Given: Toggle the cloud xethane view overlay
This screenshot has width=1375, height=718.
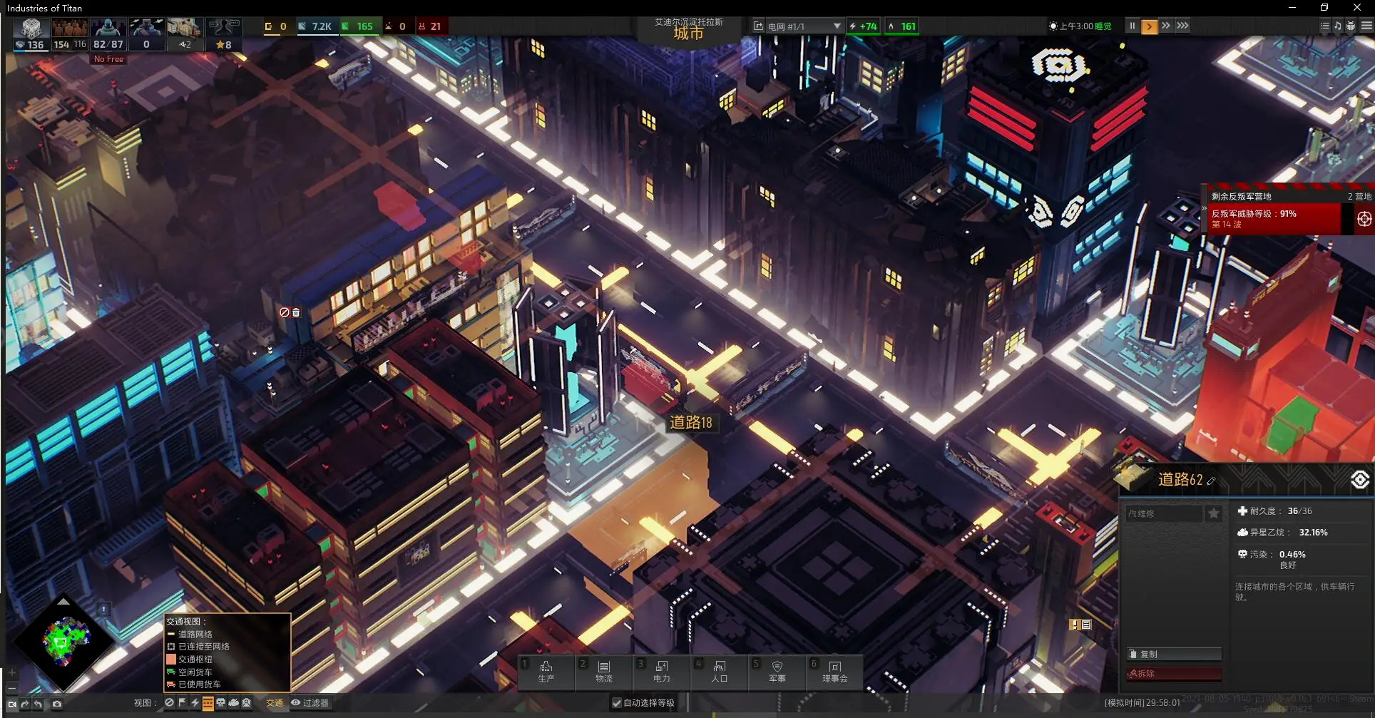Looking at the screenshot, I should 233,703.
